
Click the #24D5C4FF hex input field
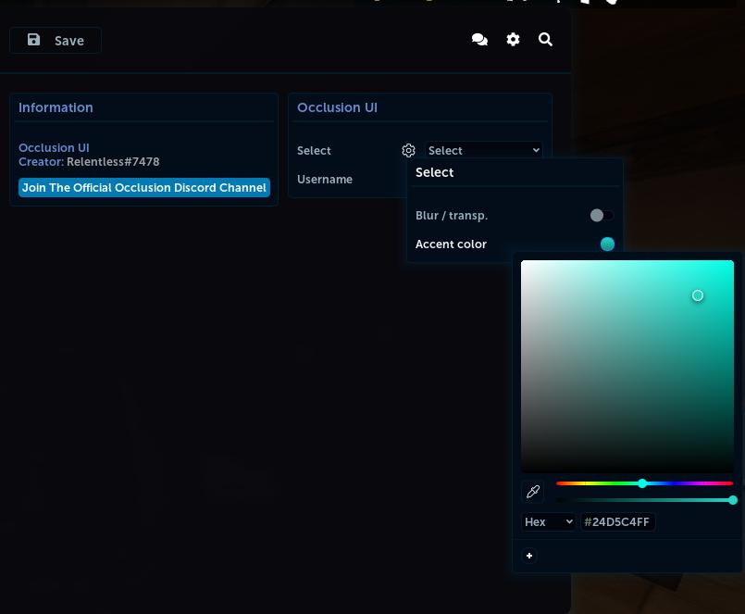pyautogui.click(x=617, y=521)
